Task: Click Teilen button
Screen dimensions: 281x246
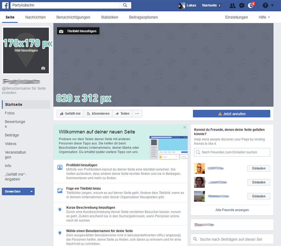Action: tap(122, 114)
